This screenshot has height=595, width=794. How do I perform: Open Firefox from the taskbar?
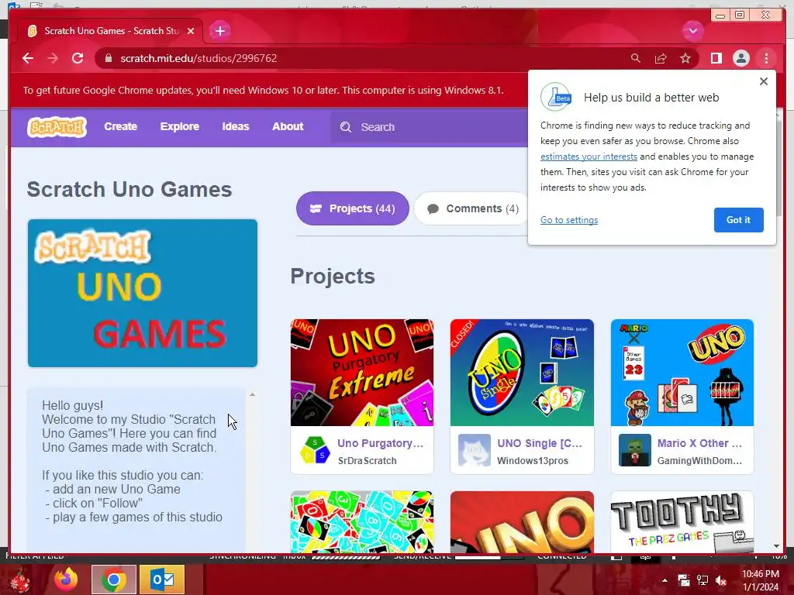pos(66,580)
